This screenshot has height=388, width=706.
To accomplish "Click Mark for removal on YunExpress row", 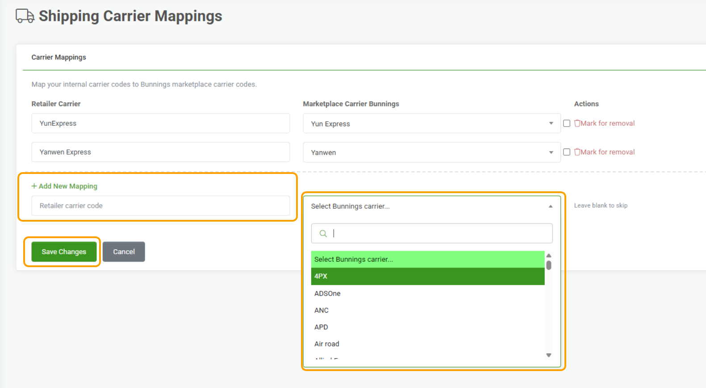I will pos(607,124).
